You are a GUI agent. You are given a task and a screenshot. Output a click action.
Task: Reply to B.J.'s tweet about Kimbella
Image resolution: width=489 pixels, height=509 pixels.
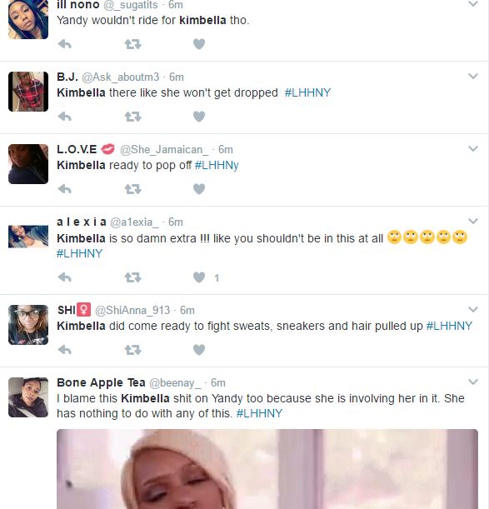pos(65,117)
